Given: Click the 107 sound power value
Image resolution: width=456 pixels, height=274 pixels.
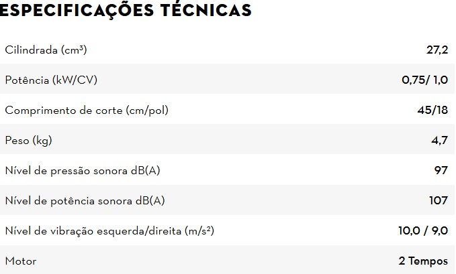Looking at the screenshot, I should (438, 201).
